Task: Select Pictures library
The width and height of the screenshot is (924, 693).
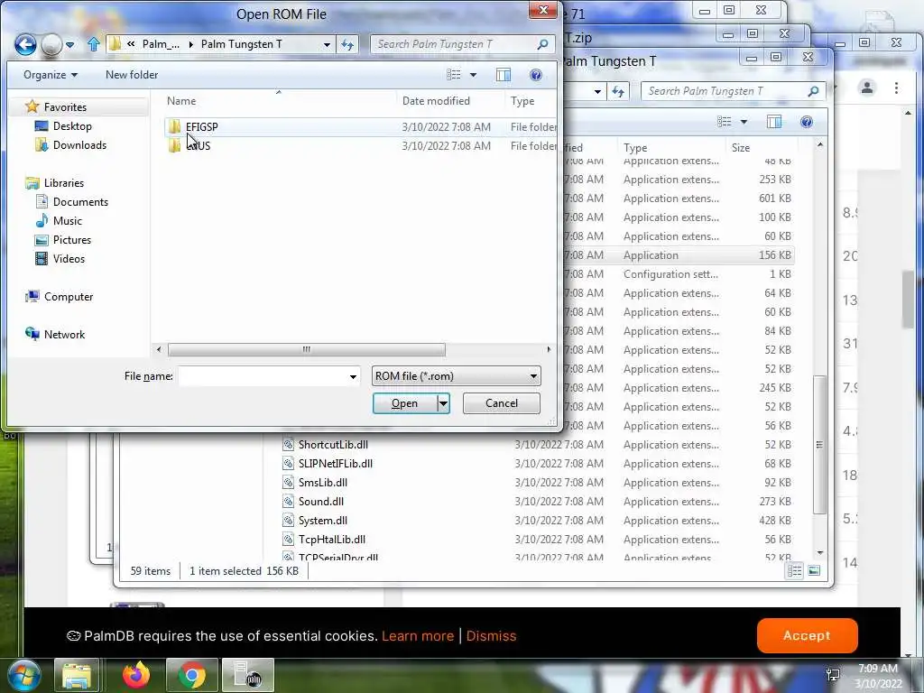Action: [x=72, y=240]
